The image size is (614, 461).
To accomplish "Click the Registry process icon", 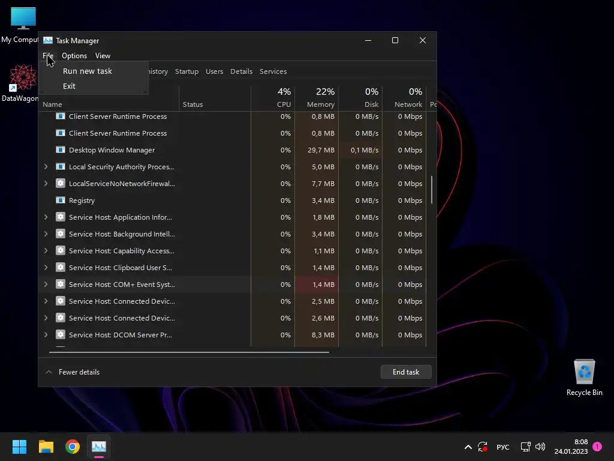I will (x=61, y=200).
